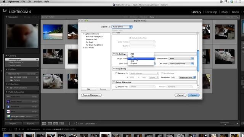Click the 20120622 folder icon
The image size is (244, 137).
point(11,77)
